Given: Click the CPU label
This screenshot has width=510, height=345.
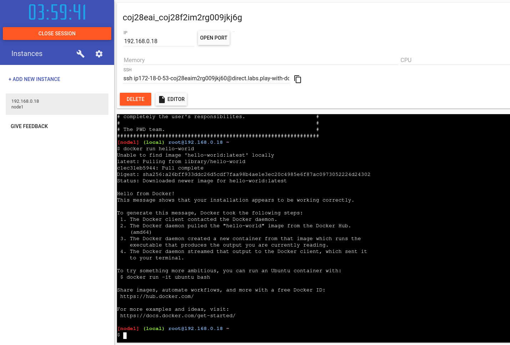Looking at the screenshot, I should tap(406, 60).
